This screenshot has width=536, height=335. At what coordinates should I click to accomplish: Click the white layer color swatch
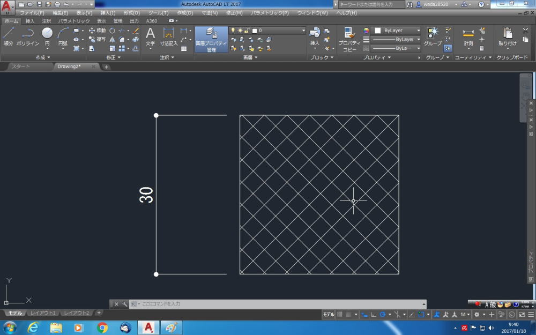[x=254, y=31]
